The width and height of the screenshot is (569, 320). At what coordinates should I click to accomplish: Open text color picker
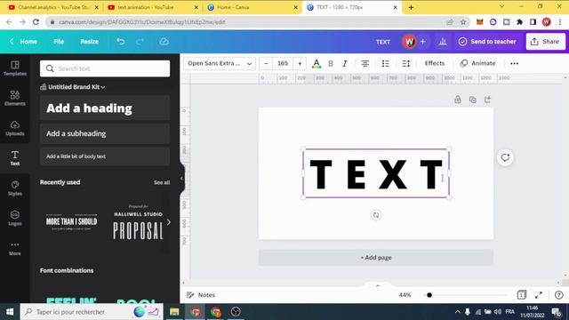point(317,63)
